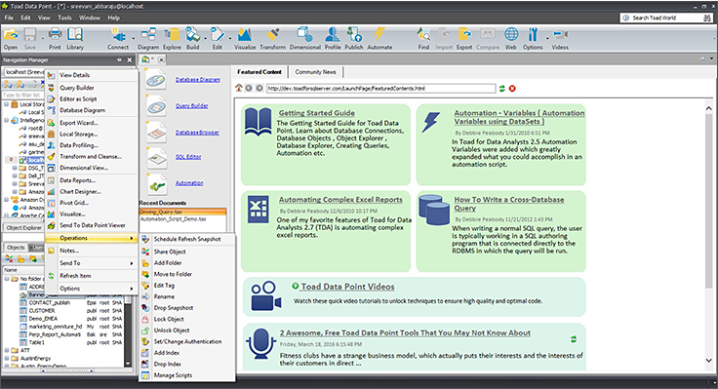Stop loading with red X icon

click(x=512, y=89)
